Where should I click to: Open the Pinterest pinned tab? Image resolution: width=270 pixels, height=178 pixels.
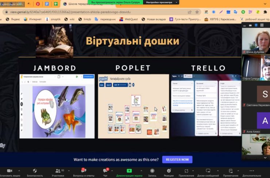click(x=38, y=4)
